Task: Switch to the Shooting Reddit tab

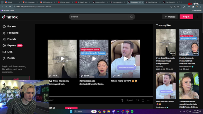Action: pyautogui.click(x=48, y=2)
